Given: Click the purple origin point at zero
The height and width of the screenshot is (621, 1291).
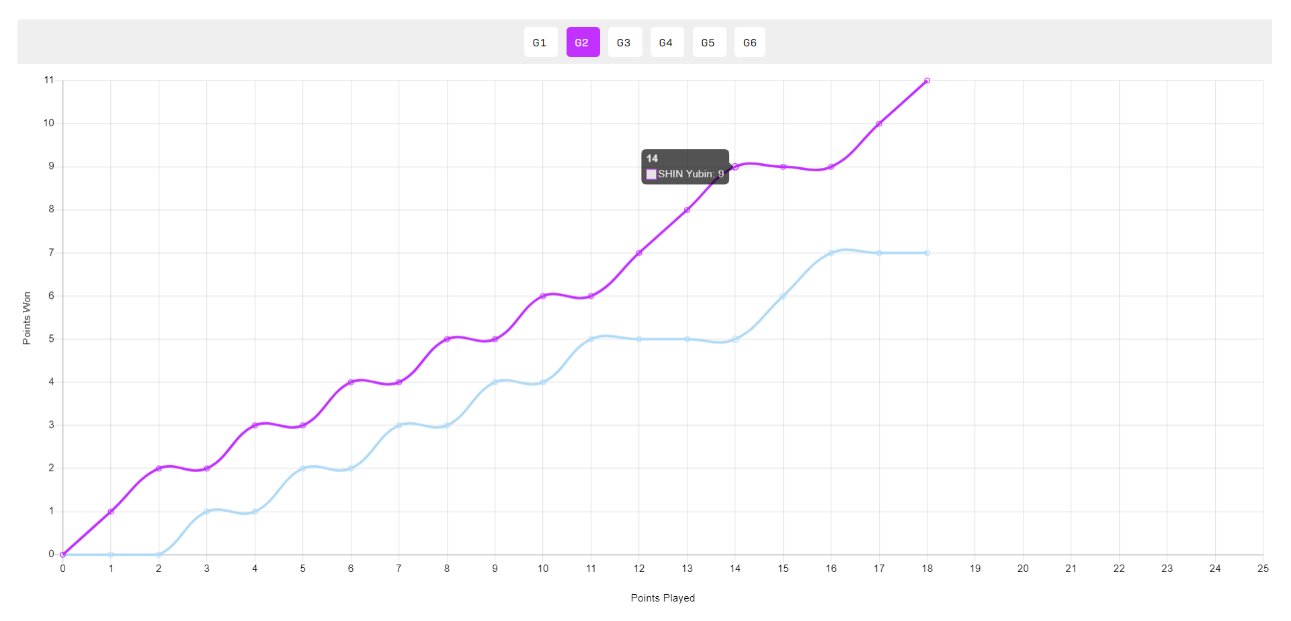Looking at the screenshot, I should pyautogui.click(x=63, y=555).
